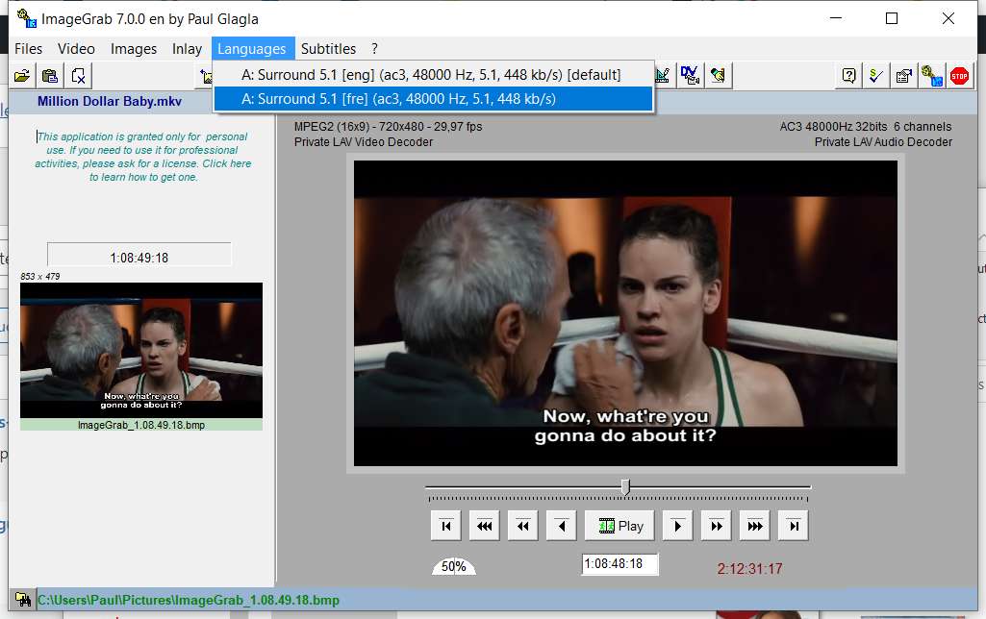Minimize the ImageGrab window
Screen dimensions: 986x619
pyautogui.click(x=836, y=19)
